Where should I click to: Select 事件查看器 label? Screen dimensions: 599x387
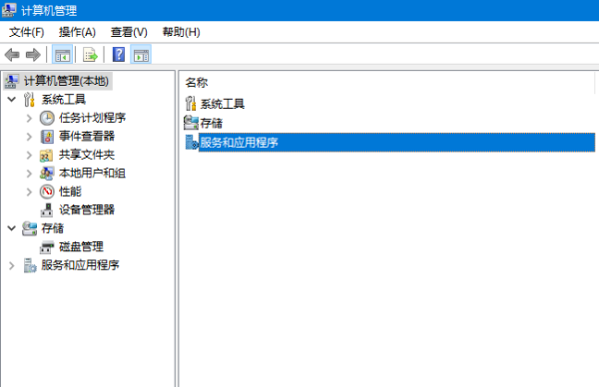pyautogui.click(x=87, y=137)
